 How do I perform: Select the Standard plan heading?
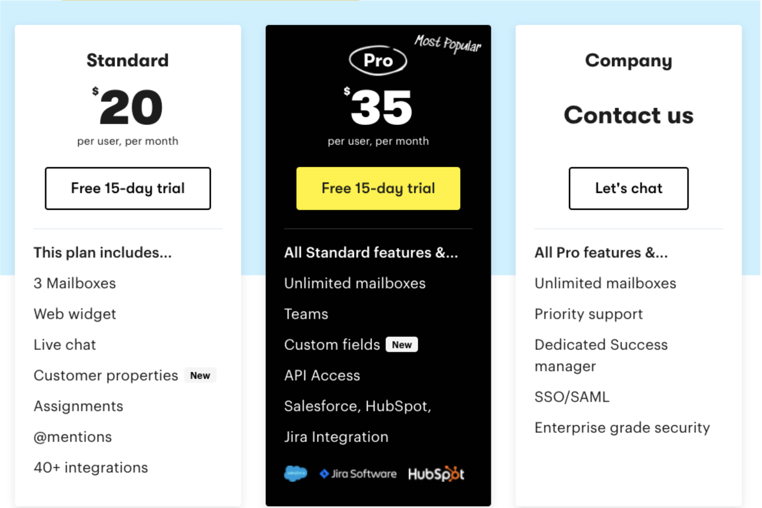tap(128, 60)
